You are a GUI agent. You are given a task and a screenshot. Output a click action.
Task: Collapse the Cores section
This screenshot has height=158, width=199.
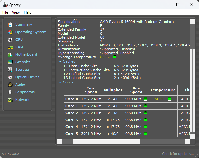coord(60,82)
